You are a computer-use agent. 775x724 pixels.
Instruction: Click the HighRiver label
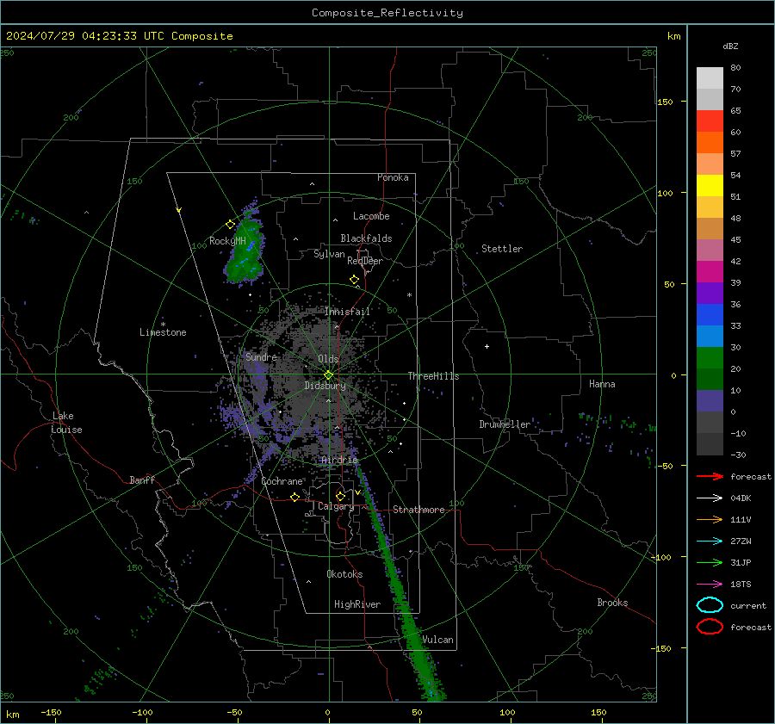pos(357,604)
